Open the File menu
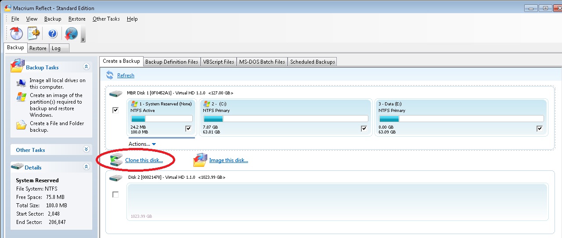Screen dimensions: 562x238 click(15, 19)
